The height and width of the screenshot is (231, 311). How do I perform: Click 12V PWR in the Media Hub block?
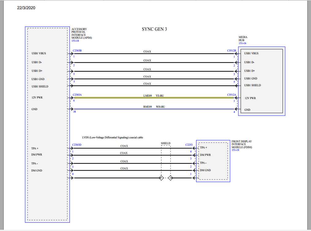point(250,98)
